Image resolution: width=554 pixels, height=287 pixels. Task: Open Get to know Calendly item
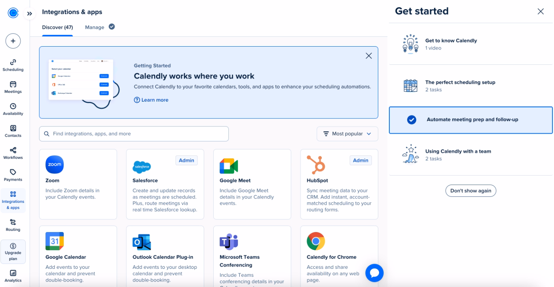471,44
